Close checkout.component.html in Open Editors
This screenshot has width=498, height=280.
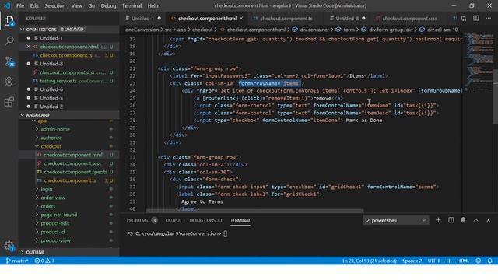(x=28, y=47)
